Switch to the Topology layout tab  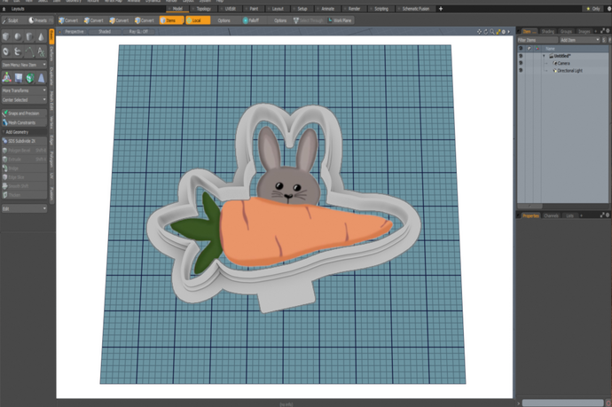[204, 8]
